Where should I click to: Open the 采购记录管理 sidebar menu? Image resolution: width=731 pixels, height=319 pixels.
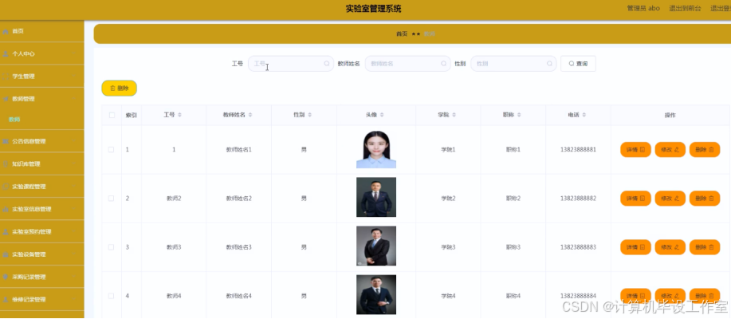click(x=42, y=277)
